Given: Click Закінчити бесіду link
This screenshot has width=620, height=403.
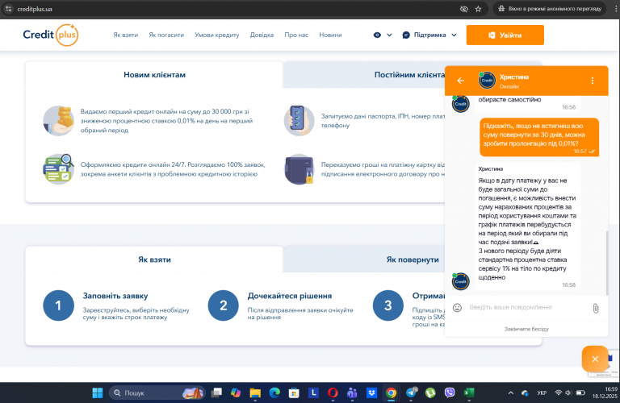Looking at the screenshot, I should click(526, 329).
